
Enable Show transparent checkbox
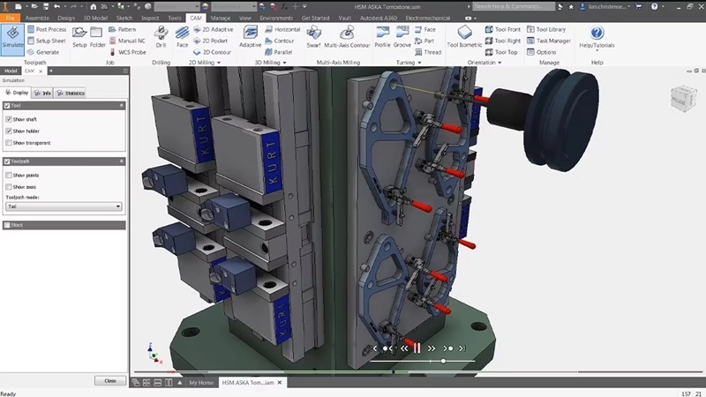(x=9, y=143)
